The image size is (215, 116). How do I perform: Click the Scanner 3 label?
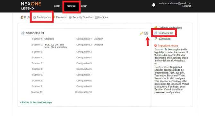pyautogui.click(x=38, y=52)
